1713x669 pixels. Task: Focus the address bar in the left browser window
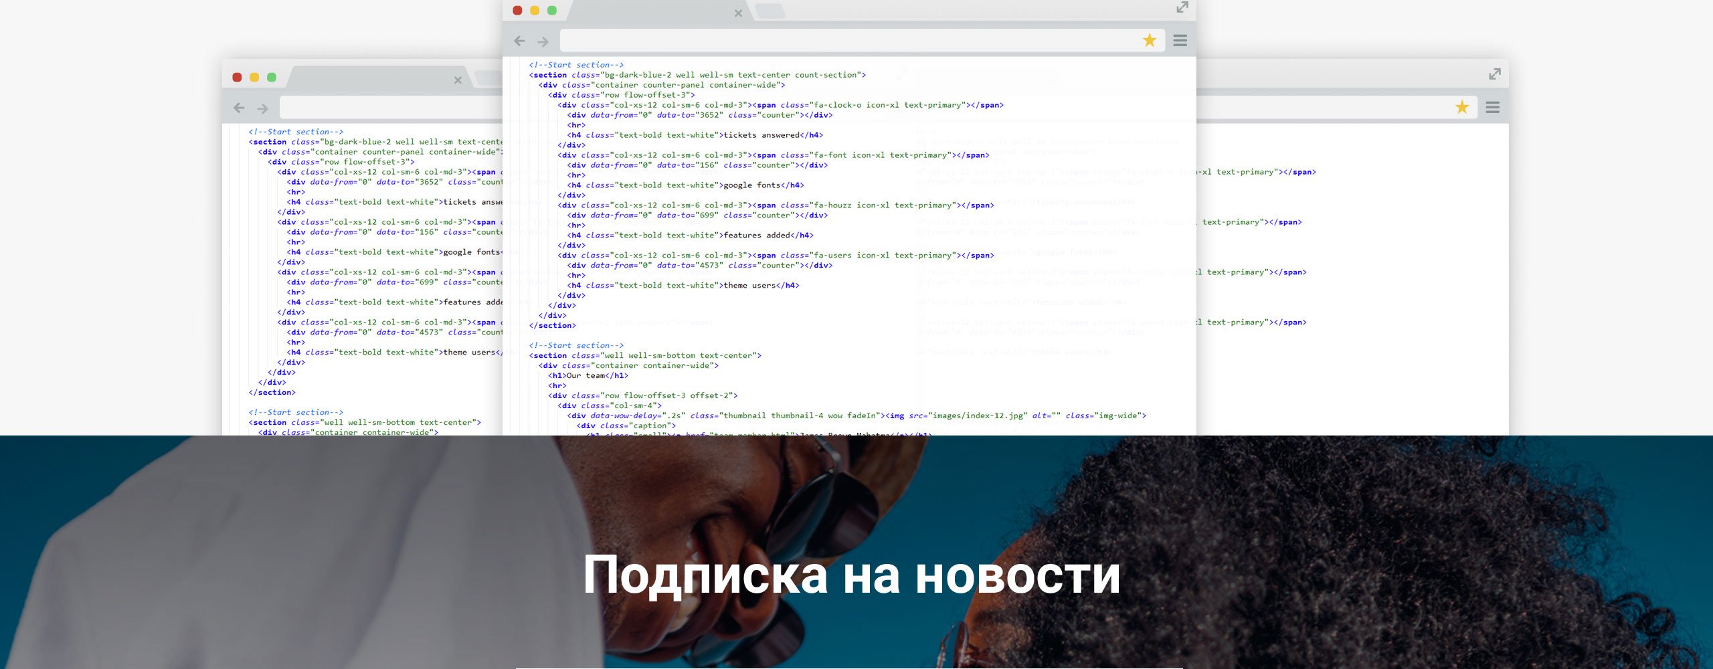pos(391,108)
